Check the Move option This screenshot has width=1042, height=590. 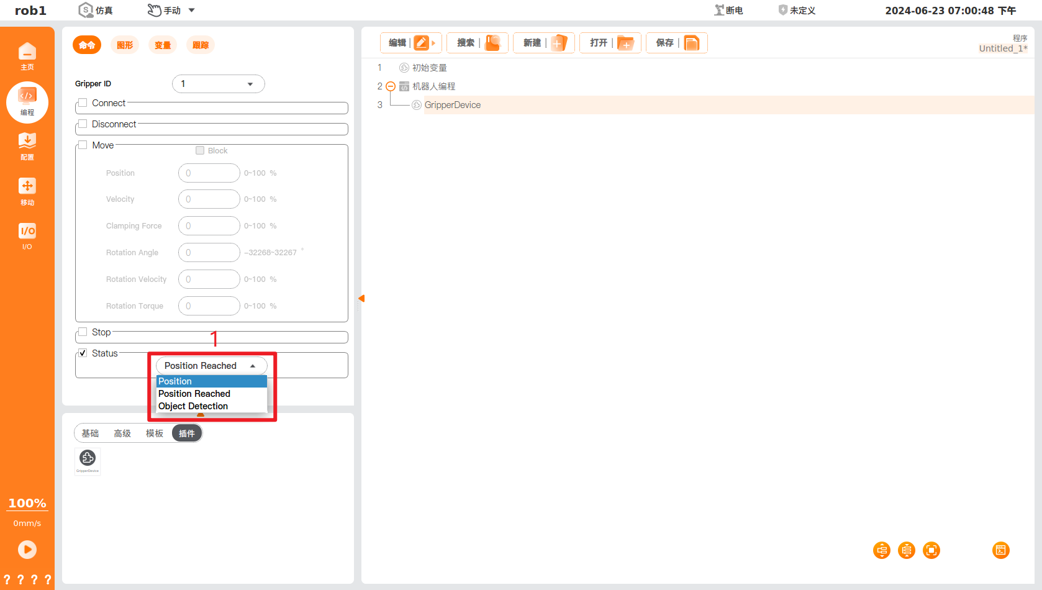tap(83, 145)
